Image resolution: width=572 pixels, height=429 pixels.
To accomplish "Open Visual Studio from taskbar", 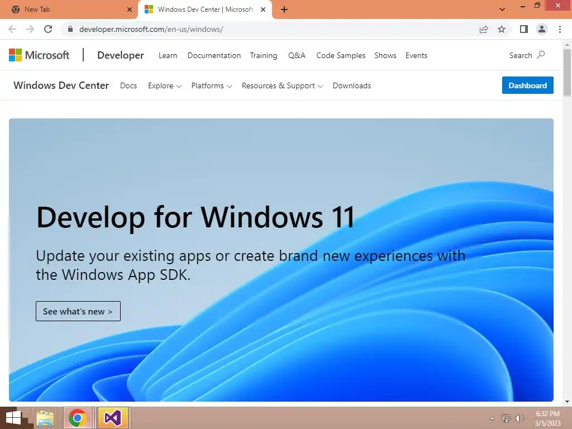I will [x=113, y=418].
